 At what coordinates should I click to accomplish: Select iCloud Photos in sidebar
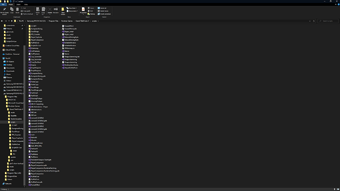pos(9,50)
